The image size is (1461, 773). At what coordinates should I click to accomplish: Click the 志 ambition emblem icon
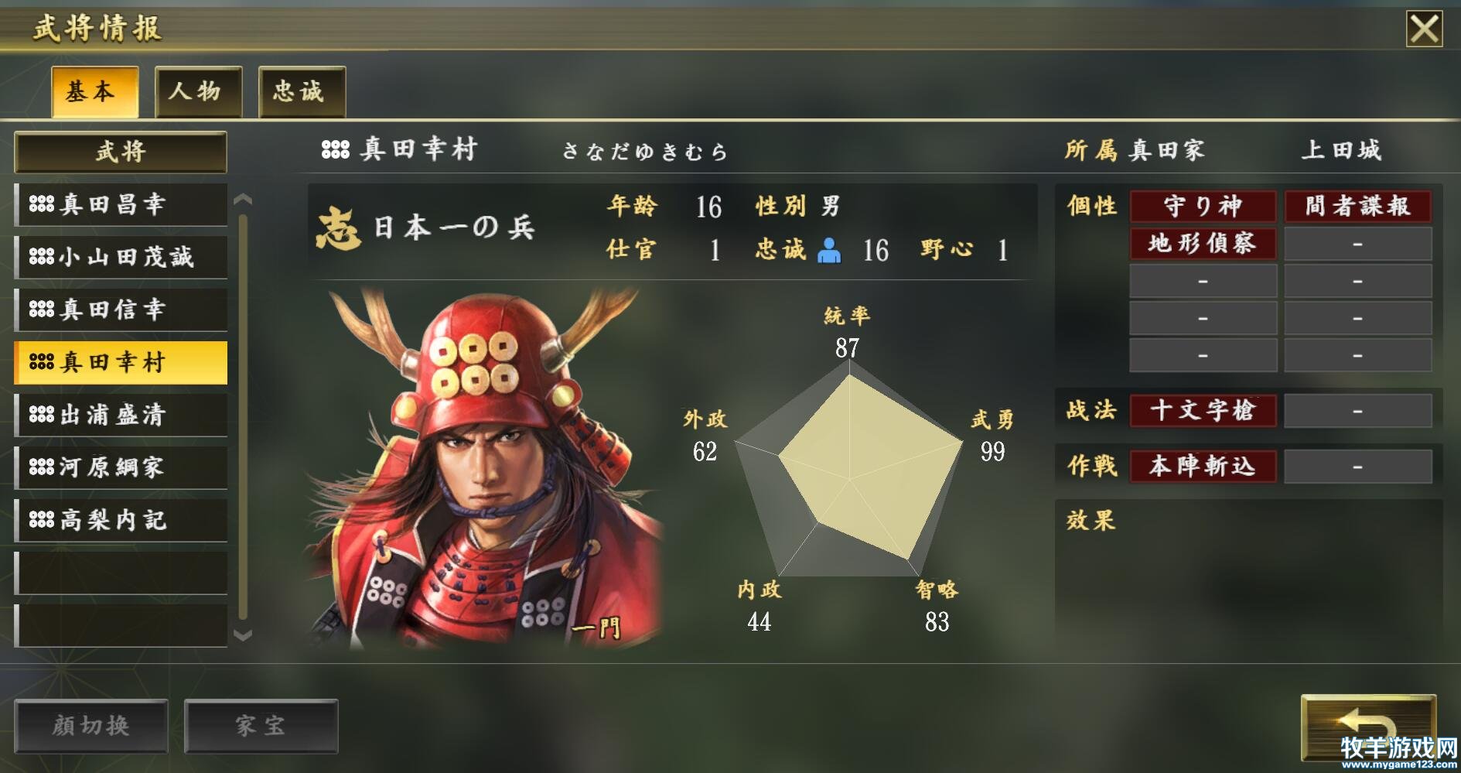click(338, 228)
